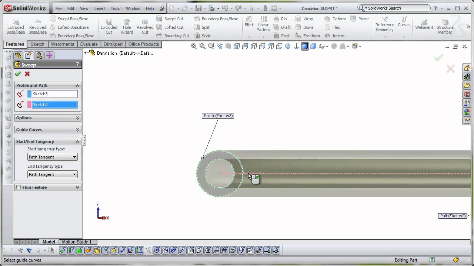The width and height of the screenshot is (474, 266).
Task: Toggle shaded with edges display style
Action: click(x=305, y=46)
